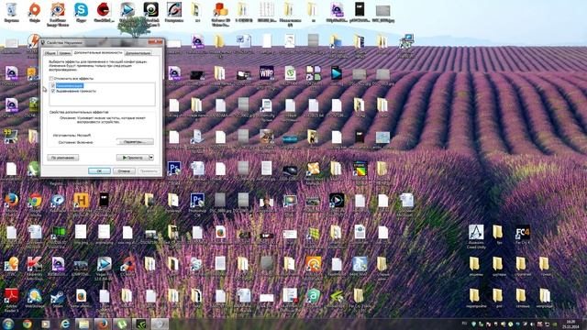
Task: Uncheck the 'Выравнивание громкости' effect checkbox
Action: click(53, 91)
